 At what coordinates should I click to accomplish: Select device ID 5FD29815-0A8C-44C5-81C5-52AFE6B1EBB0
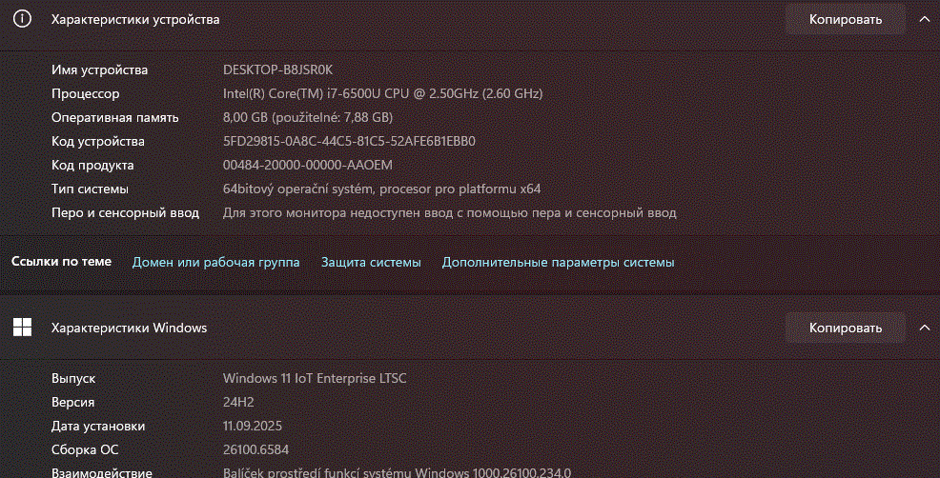[x=349, y=141]
